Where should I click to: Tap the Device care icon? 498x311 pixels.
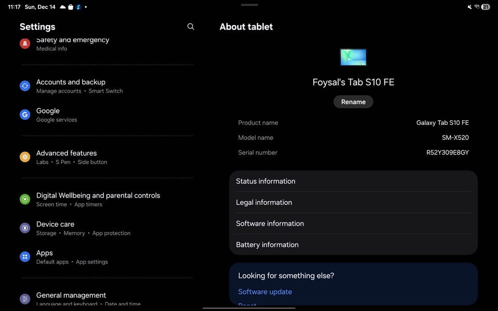[25, 228]
